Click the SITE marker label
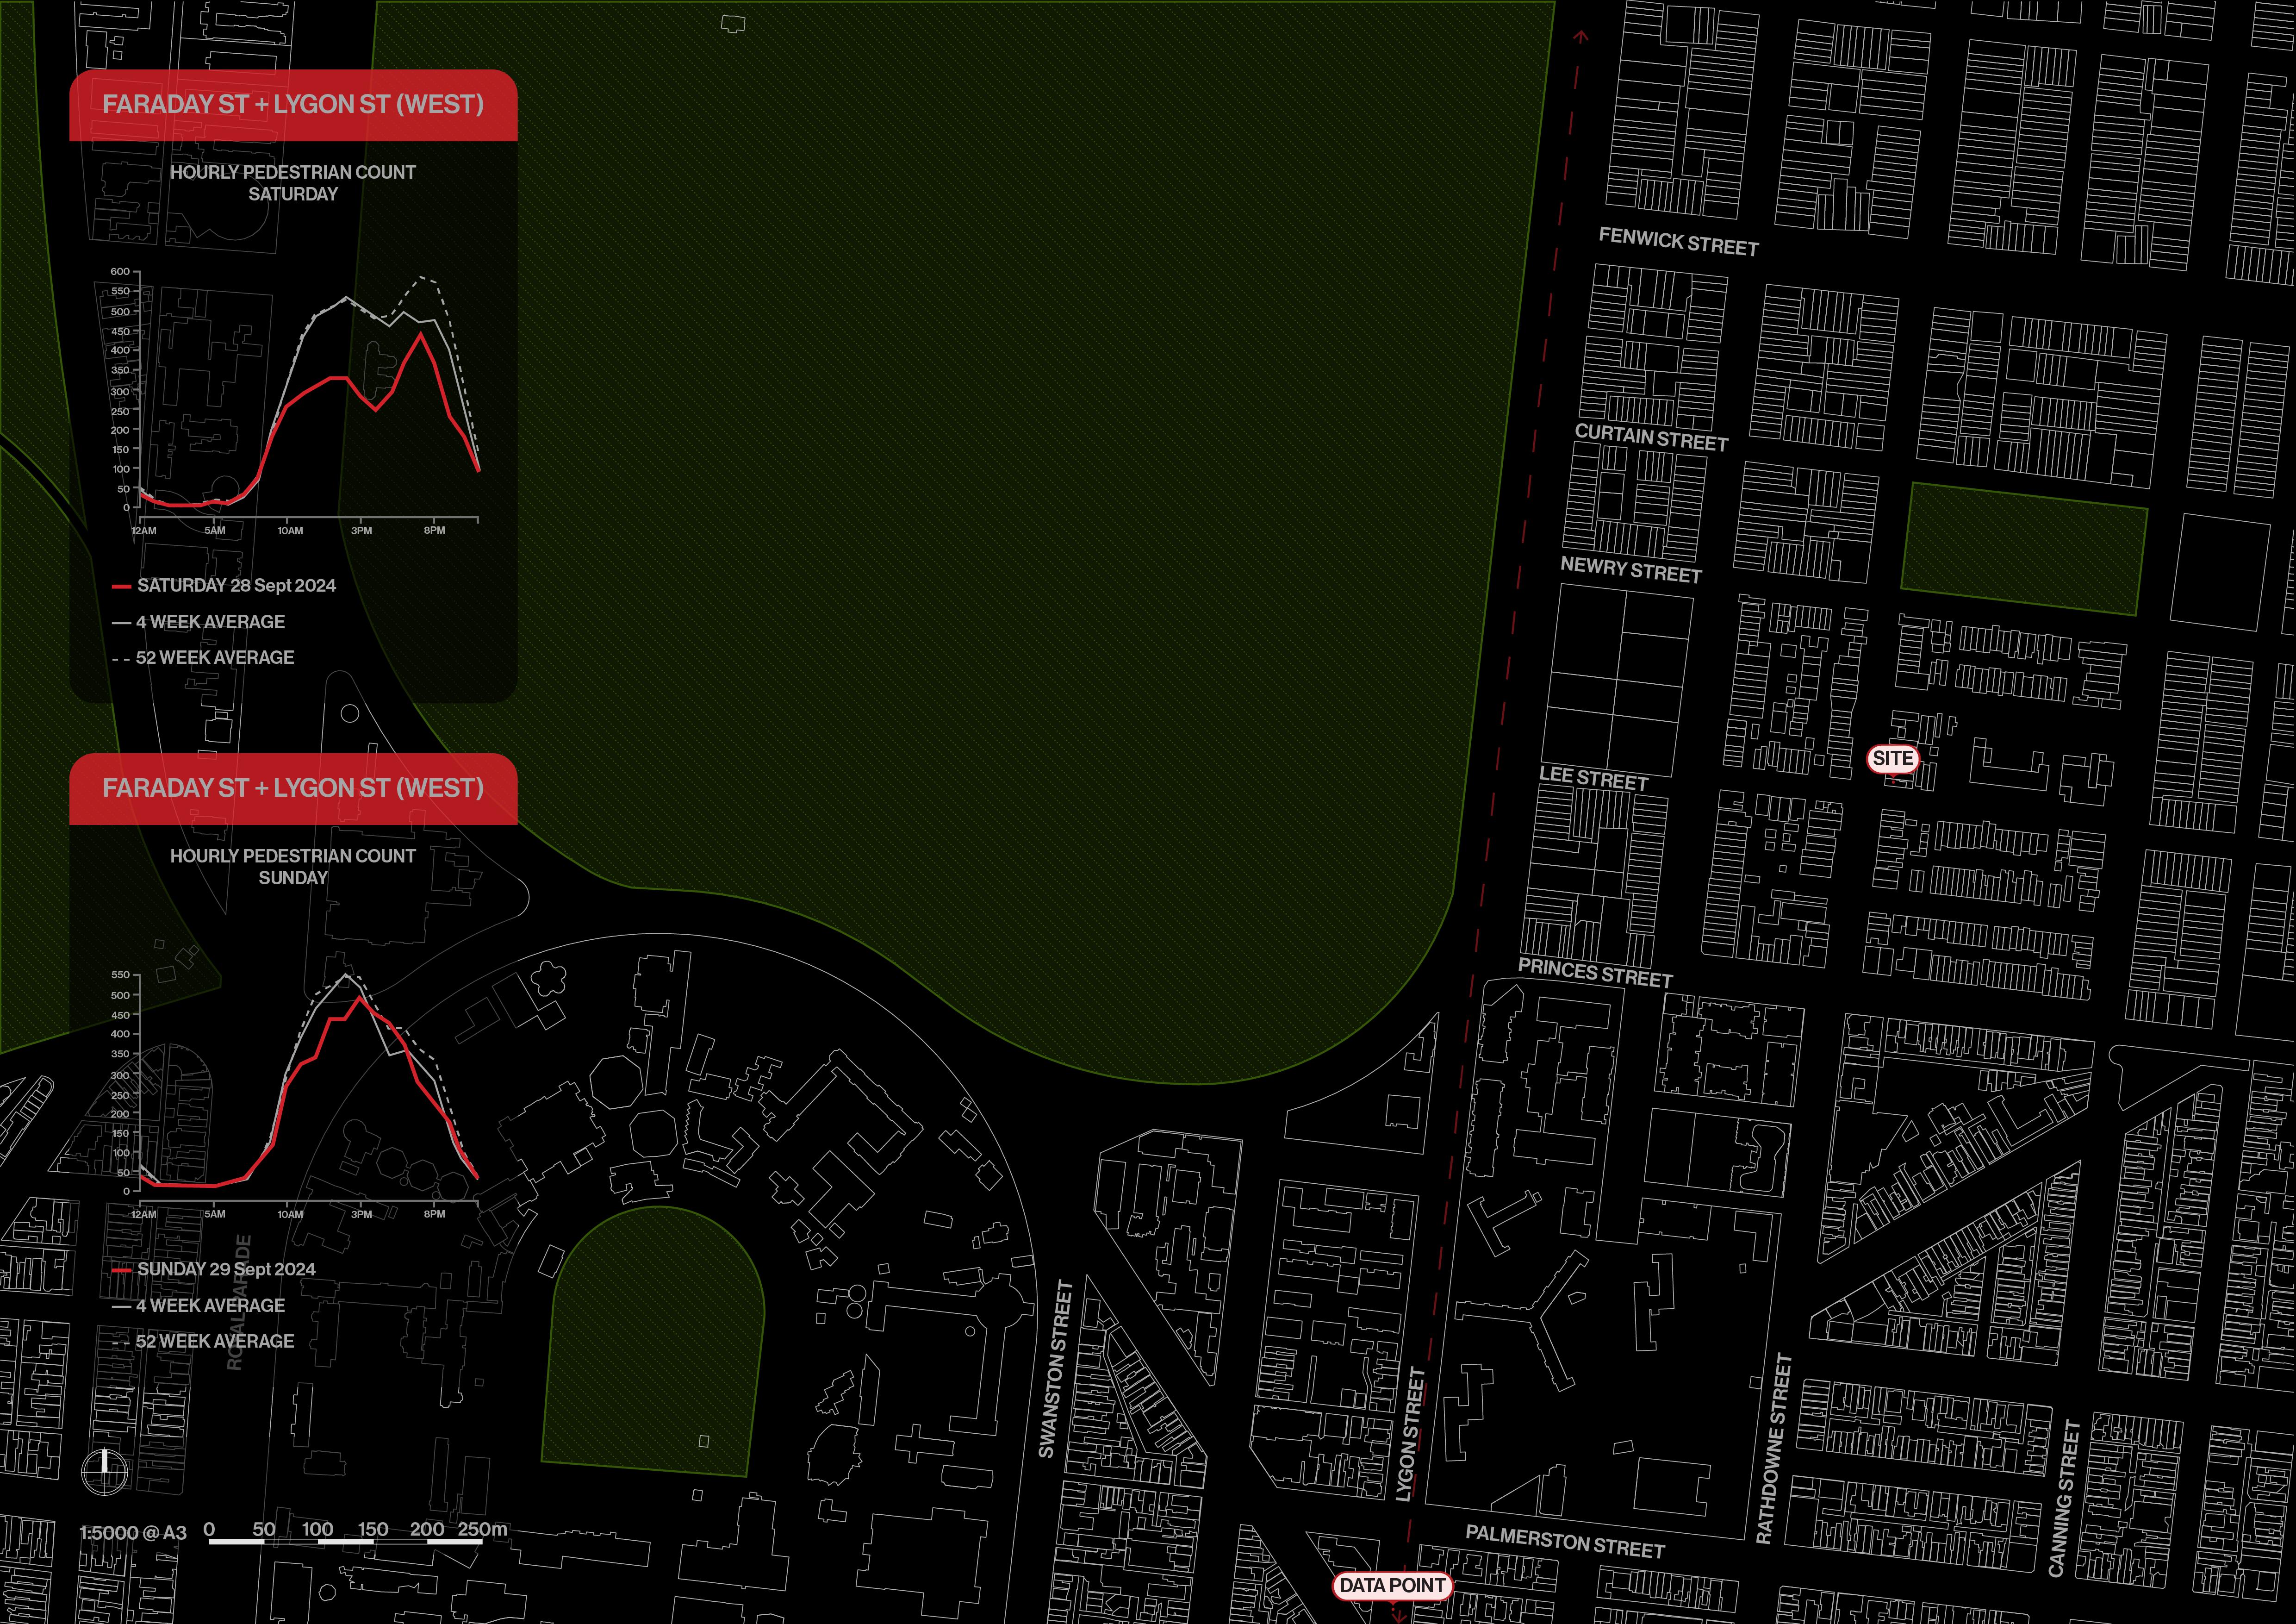The width and height of the screenshot is (2296, 1624). tap(1892, 758)
